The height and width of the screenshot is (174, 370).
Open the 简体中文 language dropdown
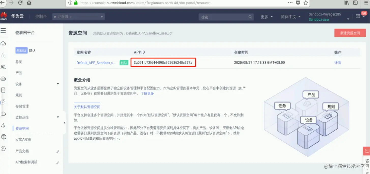[291, 17]
